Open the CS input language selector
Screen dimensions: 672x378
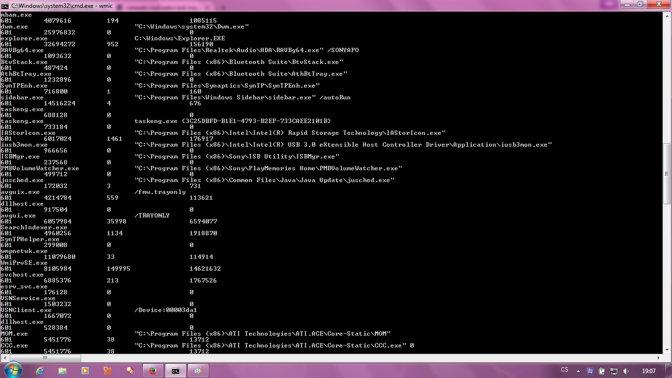564,370
